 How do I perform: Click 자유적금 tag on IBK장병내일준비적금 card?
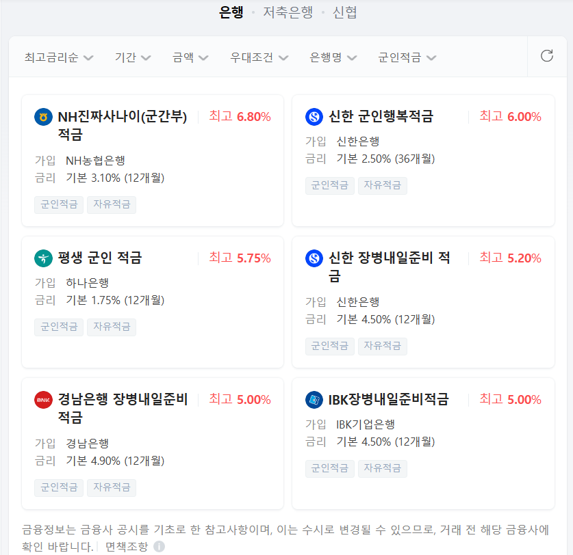click(382, 469)
